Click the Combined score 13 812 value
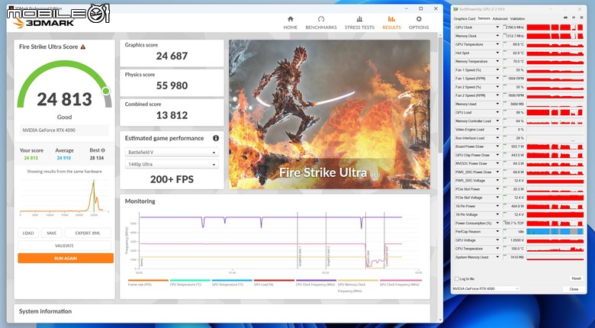Screen dimensions: 595x328 pos(172,115)
